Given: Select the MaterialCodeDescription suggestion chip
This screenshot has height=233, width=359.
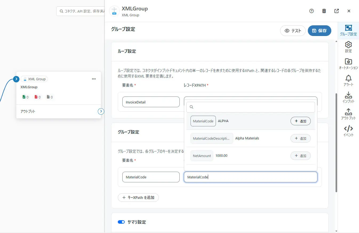Looking at the screenshot, I should click(x=212, y=138).
